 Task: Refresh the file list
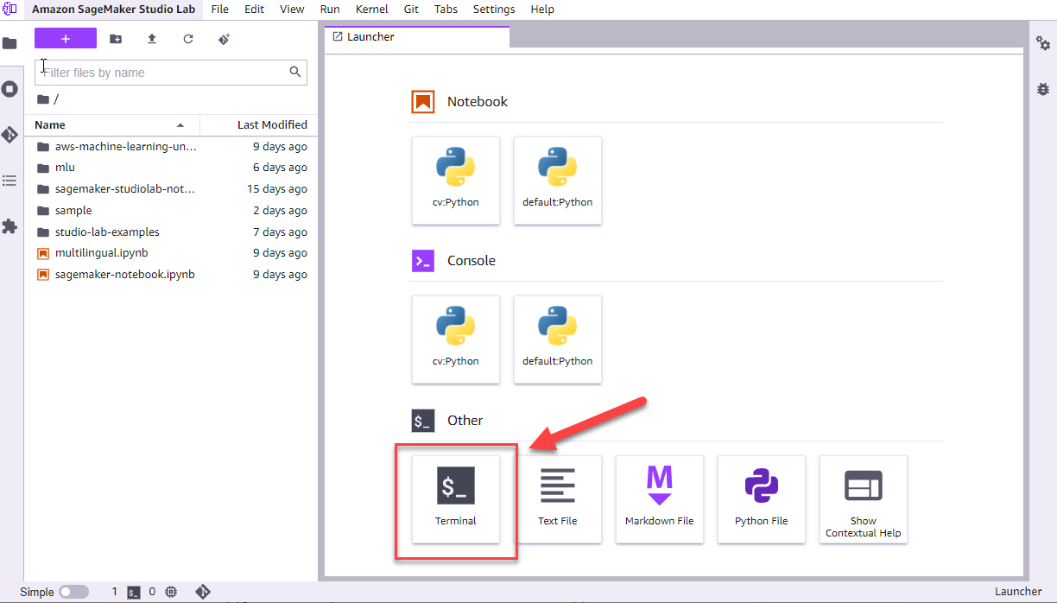[188, 39]
